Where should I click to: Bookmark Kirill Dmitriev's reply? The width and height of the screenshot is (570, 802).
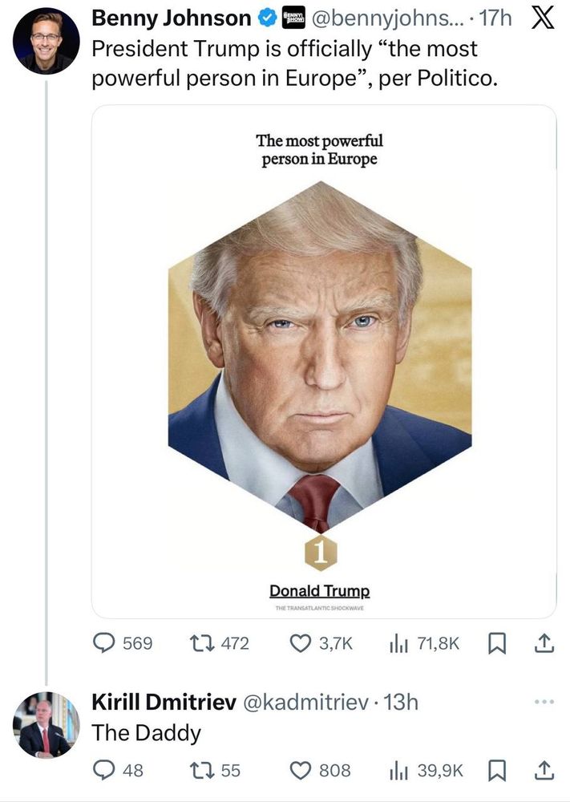click(496, 770)
